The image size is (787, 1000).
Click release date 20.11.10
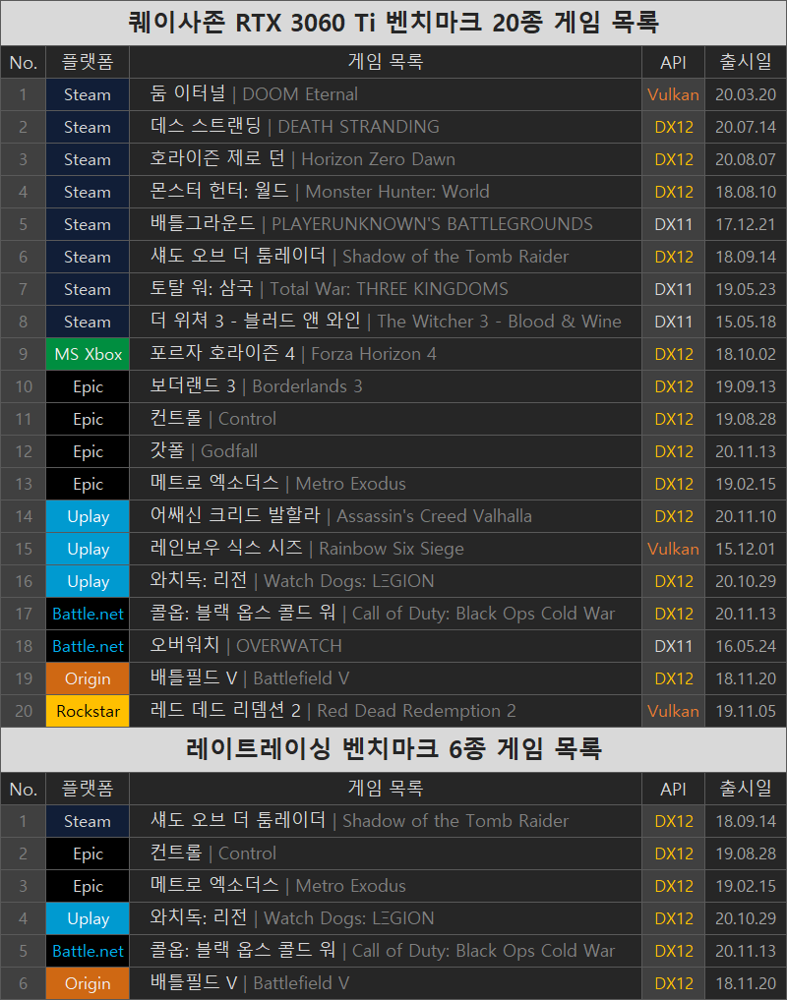tap(746, 516)
